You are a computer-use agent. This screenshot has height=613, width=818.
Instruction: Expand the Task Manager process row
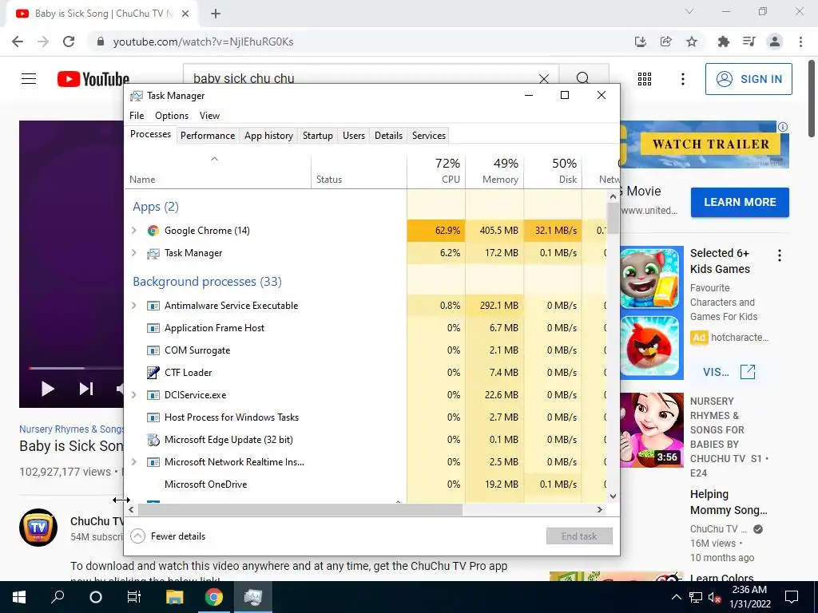click(x=134, y=253)
